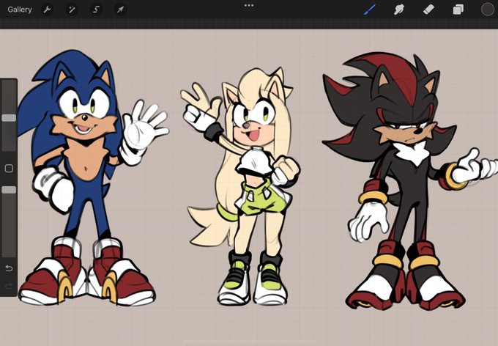Tap the sidebar modify square button

pos(9,168)
